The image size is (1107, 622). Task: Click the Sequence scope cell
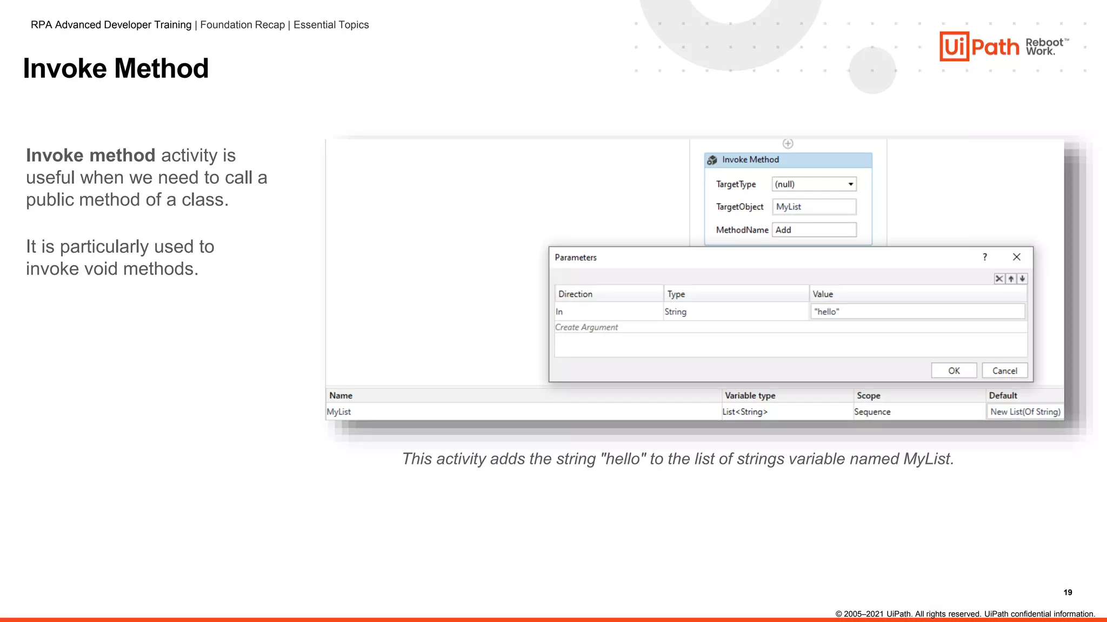919,412
